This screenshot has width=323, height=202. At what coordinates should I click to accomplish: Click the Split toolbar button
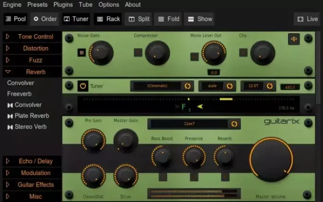coord(138,19)
